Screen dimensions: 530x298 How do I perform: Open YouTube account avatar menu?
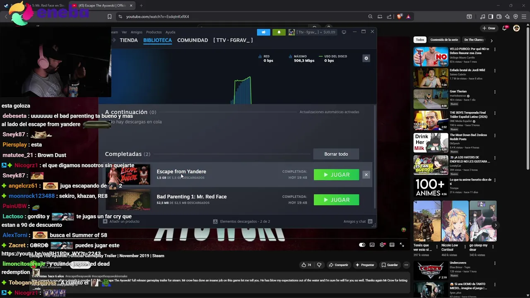tap(516, 28)
